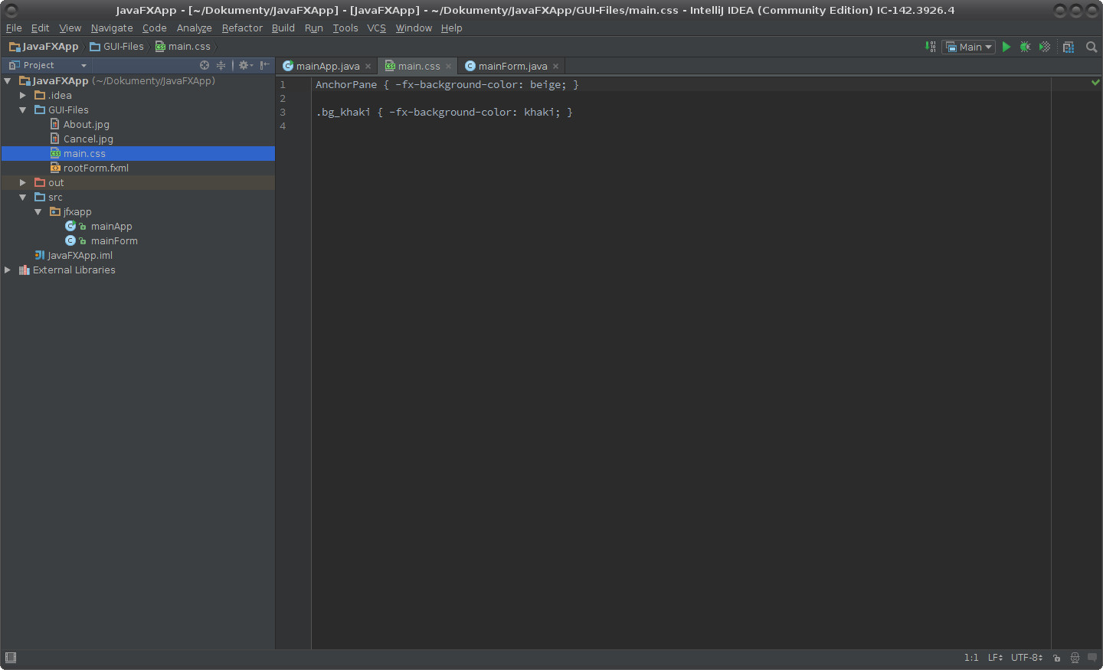Expand External Libraries node
The image size is (1103, 670).
pyautogui.click(x=8, y=270)
